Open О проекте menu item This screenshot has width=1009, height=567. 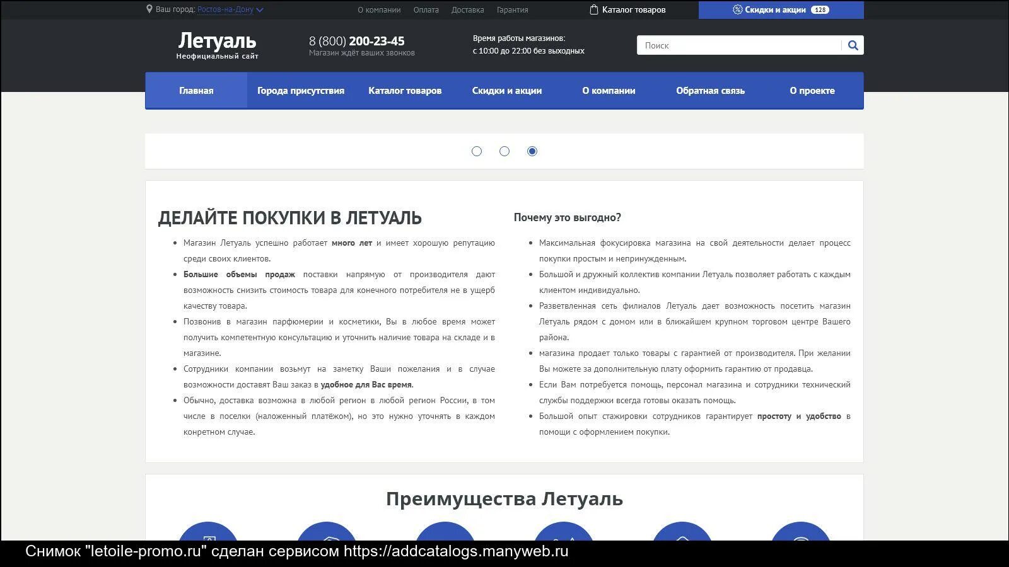pyautogui.click(x=812, y=91)
